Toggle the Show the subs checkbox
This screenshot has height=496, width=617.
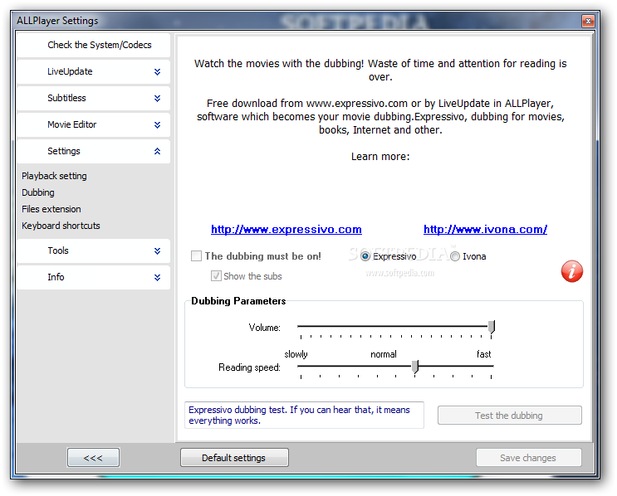216,276
